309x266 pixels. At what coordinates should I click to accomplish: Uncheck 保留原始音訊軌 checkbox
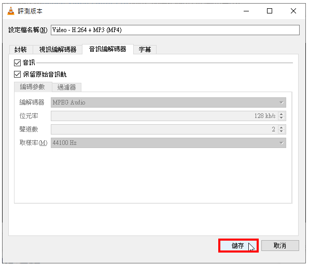pos(17,75)
